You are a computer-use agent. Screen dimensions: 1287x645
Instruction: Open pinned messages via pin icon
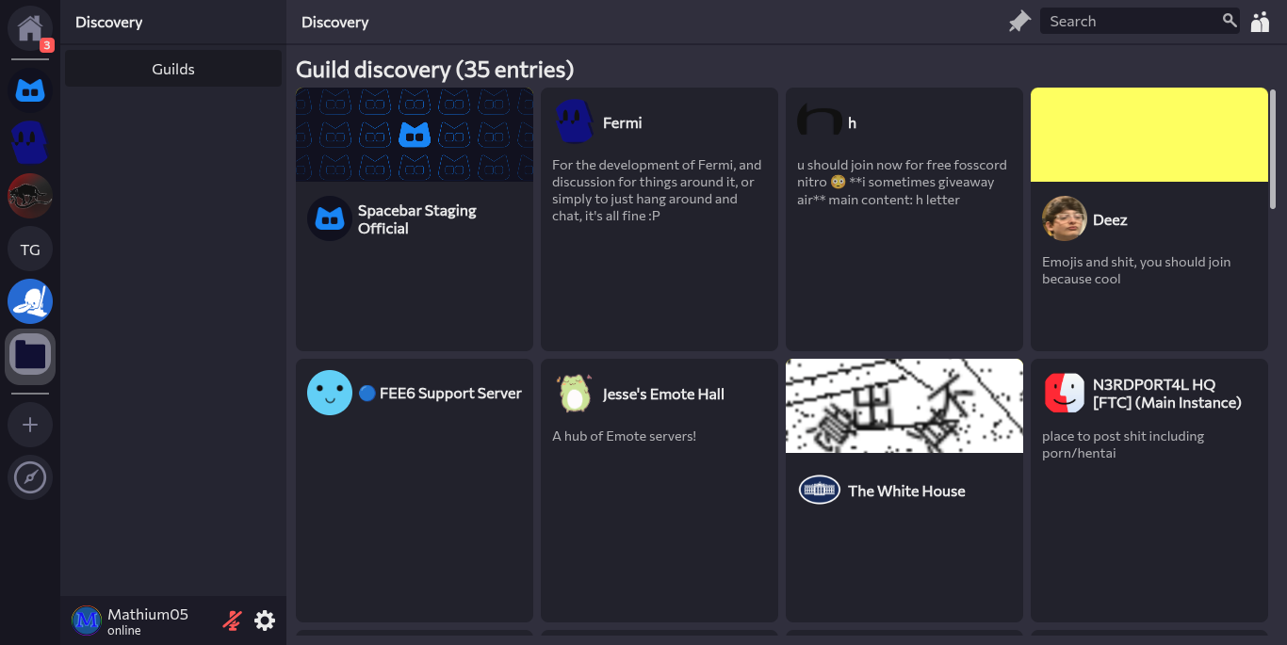point(1019,22)
